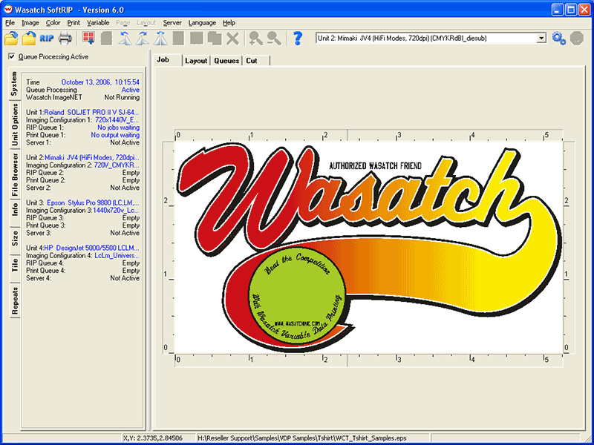The image size is (594, 445).
Task: Click the RIP Queue 2 "Empty" value
Action: [x=131, y=173]
